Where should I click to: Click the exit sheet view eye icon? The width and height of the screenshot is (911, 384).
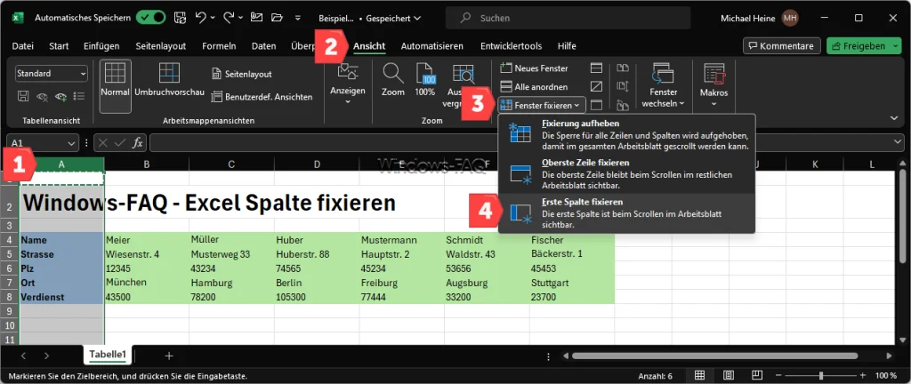click(42, 96)
